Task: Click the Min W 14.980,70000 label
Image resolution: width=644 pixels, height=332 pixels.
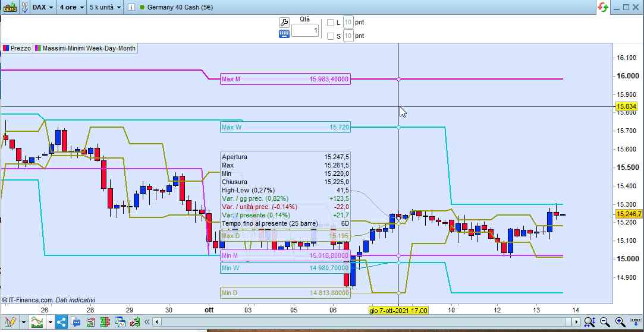Action: (285, 268)
